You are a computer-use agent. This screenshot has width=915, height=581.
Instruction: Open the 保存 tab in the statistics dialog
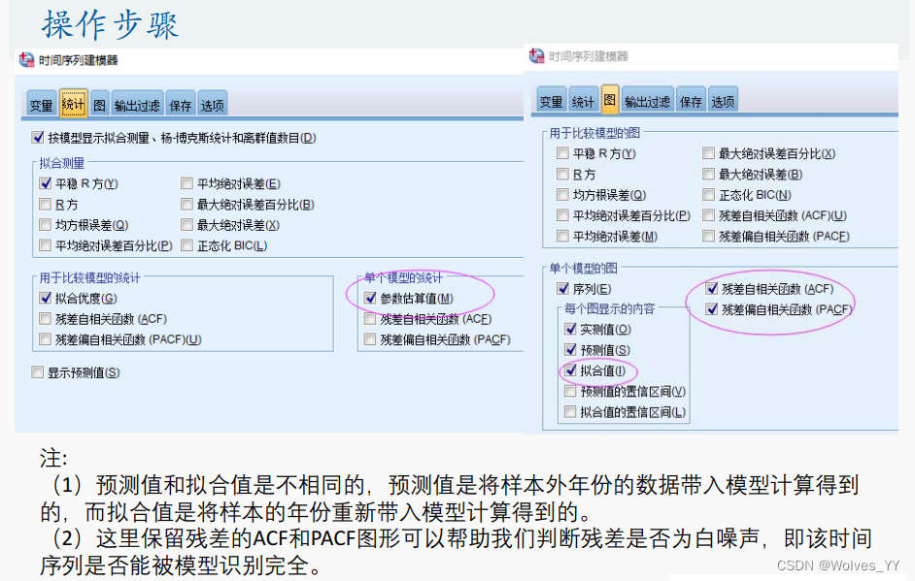[x=181, y=105]
